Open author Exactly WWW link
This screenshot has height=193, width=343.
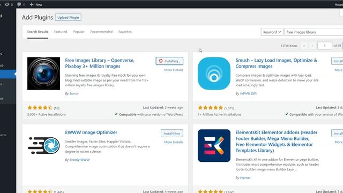tap(79, 160)
